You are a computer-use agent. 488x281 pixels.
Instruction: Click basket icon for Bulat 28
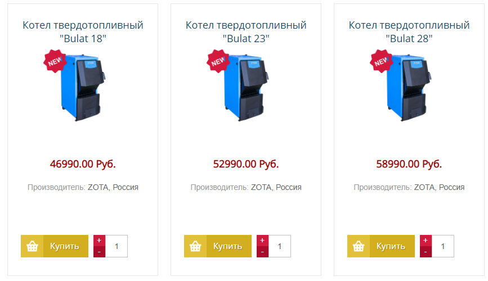(x=359, y=246)
